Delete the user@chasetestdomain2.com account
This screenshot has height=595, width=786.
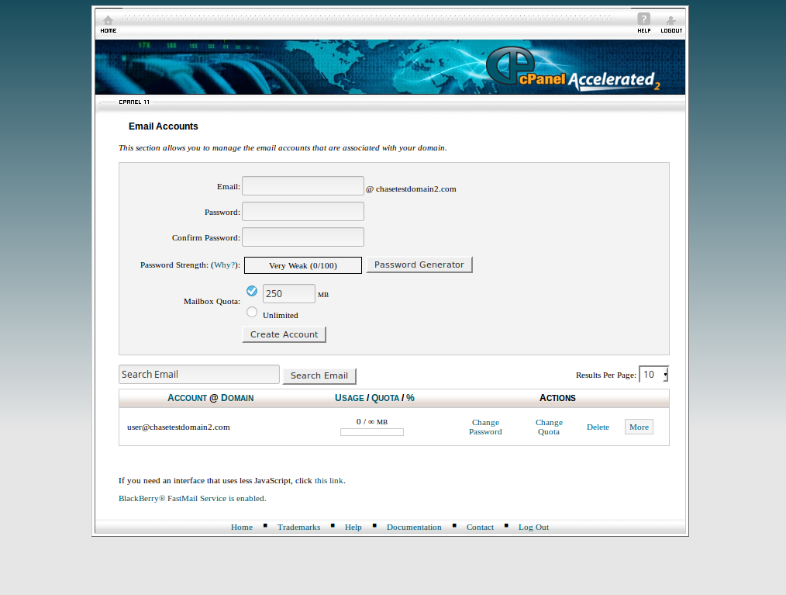click(x=598, y=427)
